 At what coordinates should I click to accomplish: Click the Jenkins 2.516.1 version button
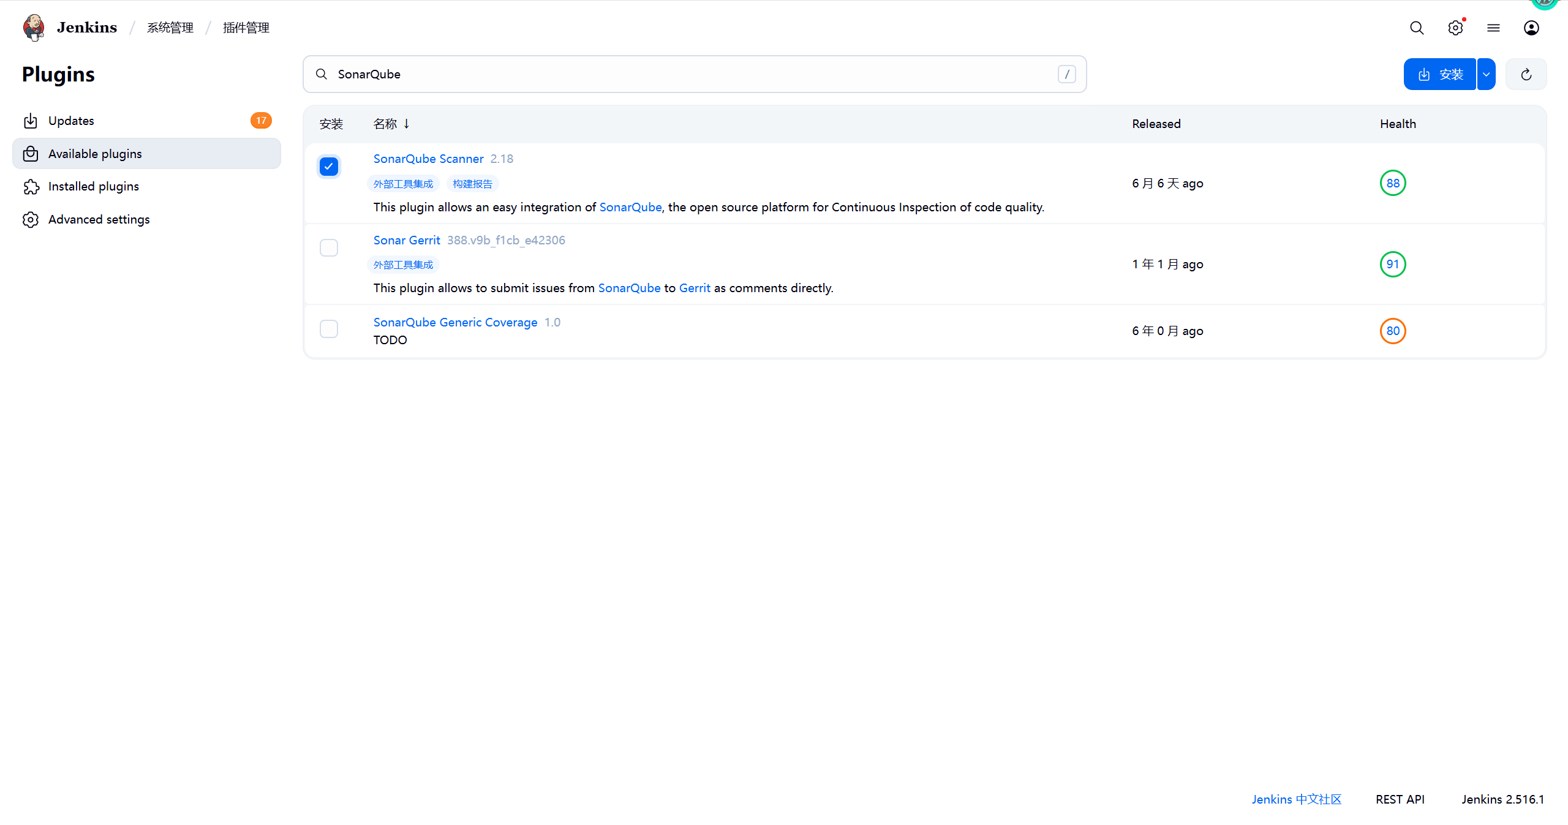(x=1502, y=799)
